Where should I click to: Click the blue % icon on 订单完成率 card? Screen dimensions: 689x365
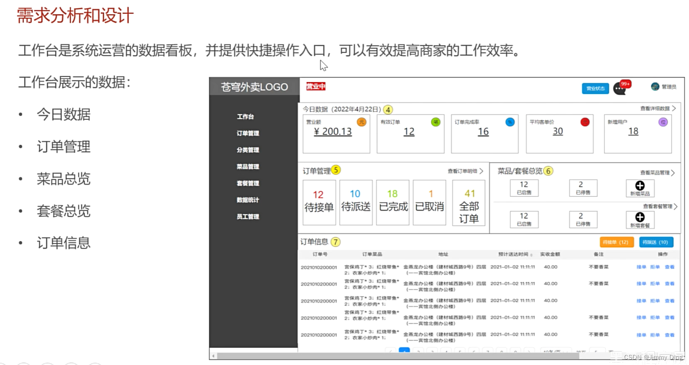510,122
